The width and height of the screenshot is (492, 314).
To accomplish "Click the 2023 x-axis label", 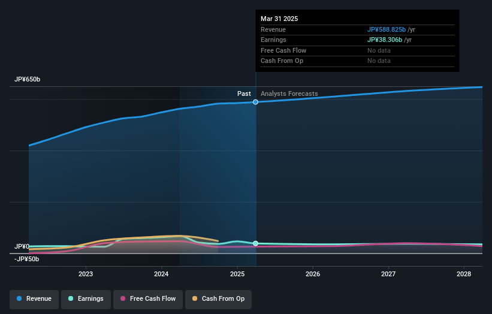I will click(86, 274).
